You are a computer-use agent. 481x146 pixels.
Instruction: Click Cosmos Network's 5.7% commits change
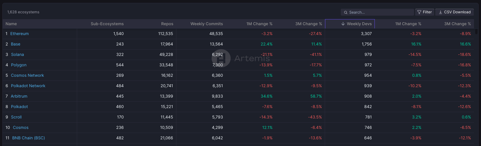pos(317,75)
